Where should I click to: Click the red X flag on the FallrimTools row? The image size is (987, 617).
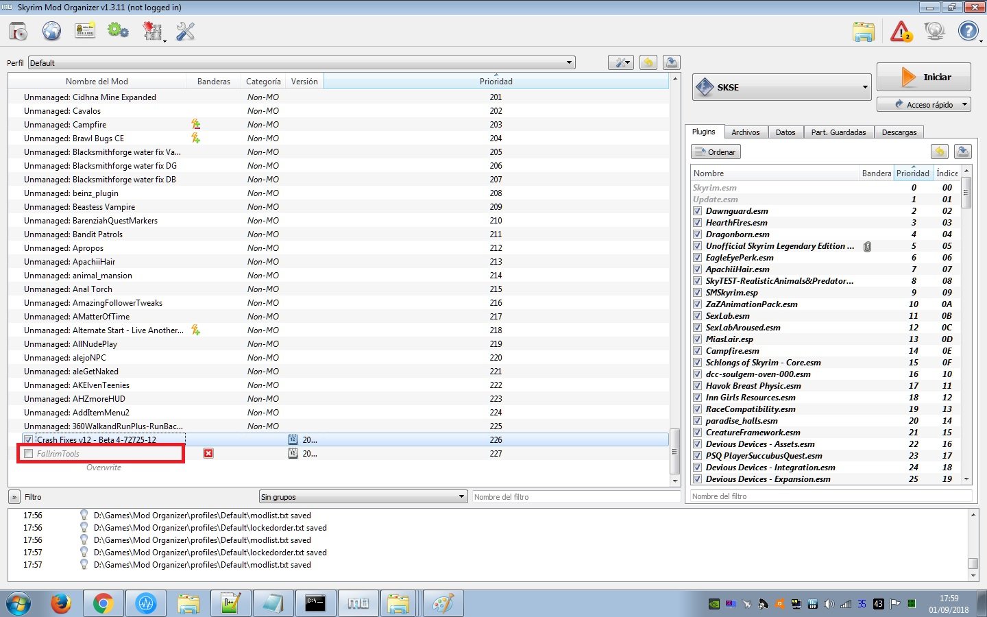click(208, 453)
